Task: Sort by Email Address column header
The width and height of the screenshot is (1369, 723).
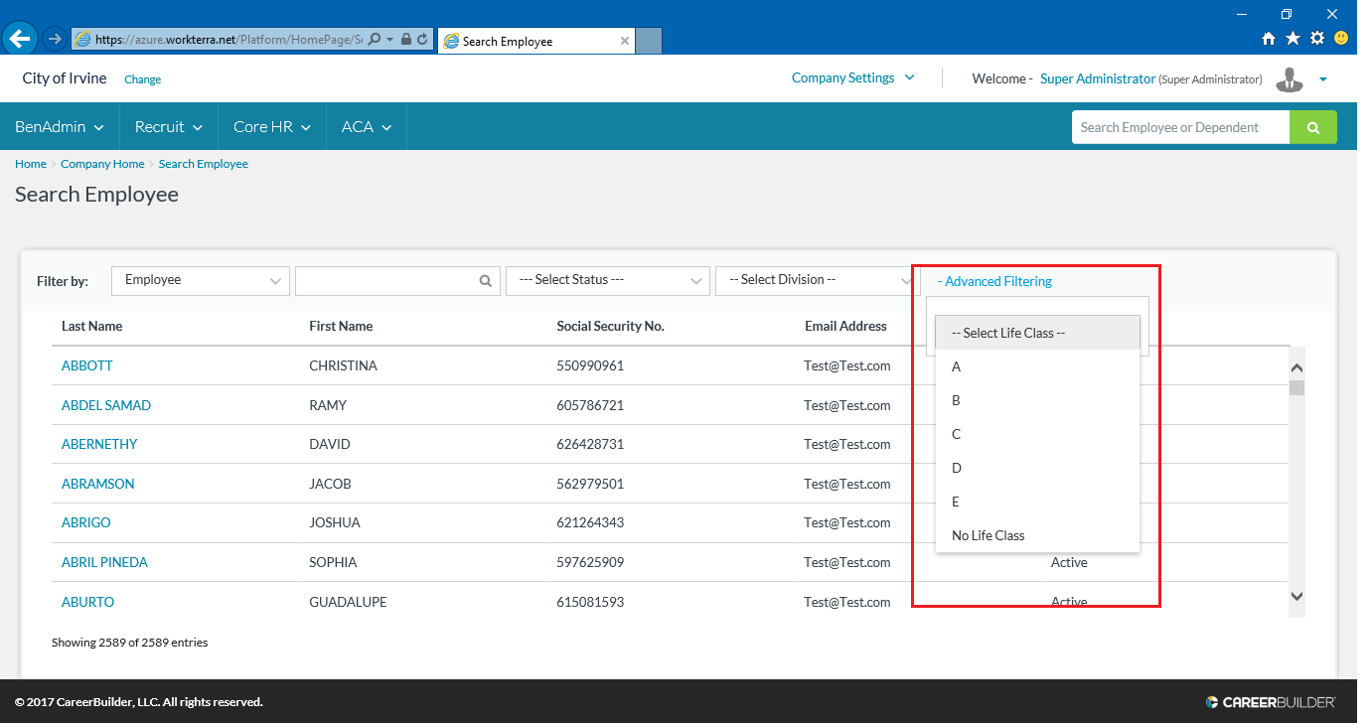Action: click(845, 326)
